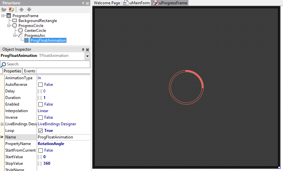Expand the LiveBindings Designer property
Viewport: 283px width, 171px height.
tap(2, 124)
